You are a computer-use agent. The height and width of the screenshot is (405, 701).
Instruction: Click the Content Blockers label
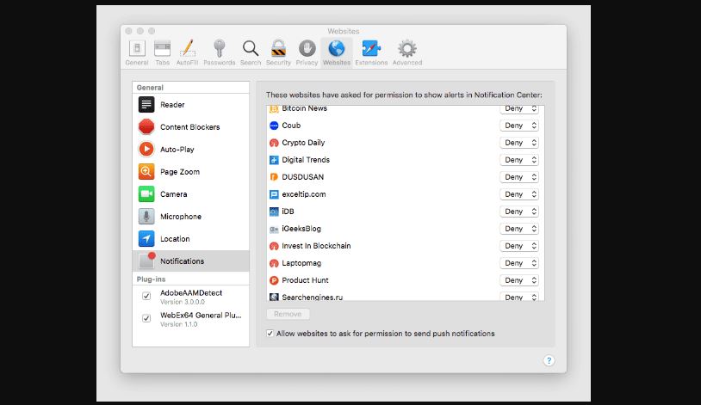pos(190,126)
